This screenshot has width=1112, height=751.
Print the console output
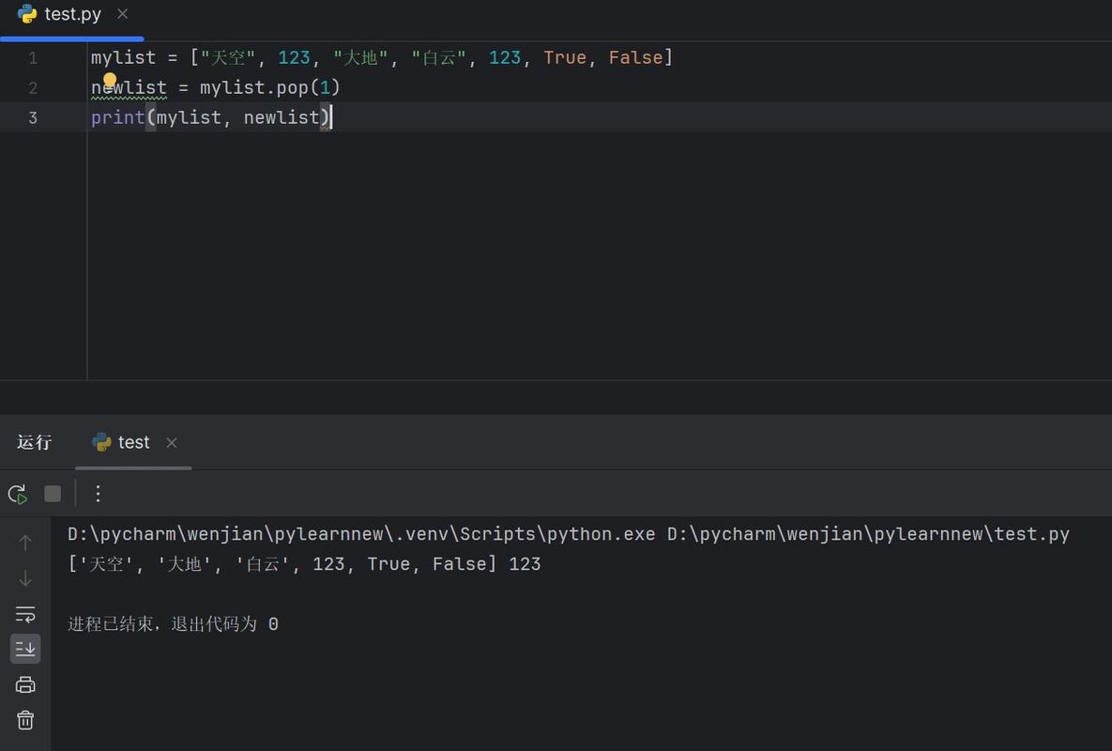click(25, 684)
